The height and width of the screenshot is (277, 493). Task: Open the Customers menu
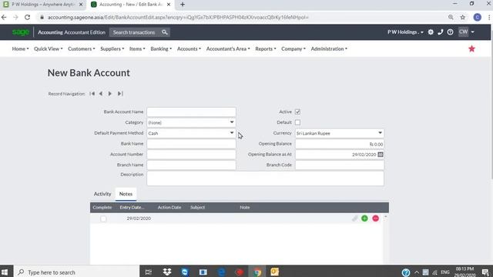click(81, 48)
